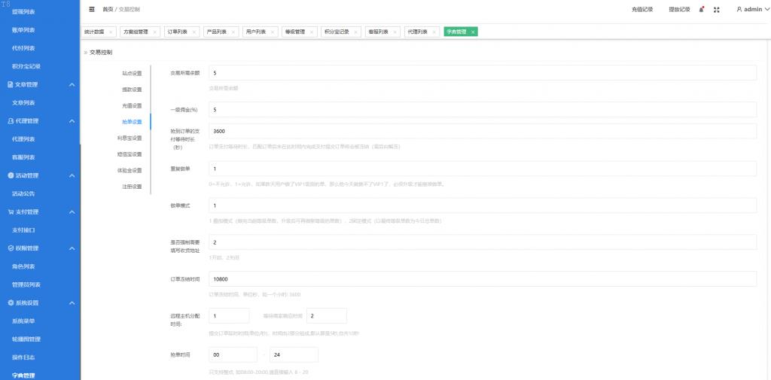Open 提款记录 link in header

[x=678, y=9]
